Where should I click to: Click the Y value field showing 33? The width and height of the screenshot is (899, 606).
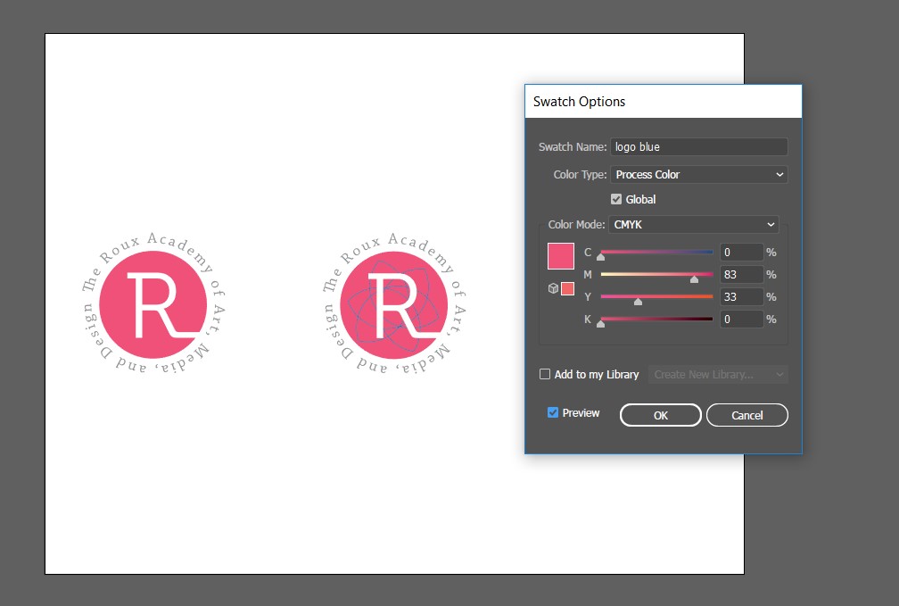click(741, 296)
